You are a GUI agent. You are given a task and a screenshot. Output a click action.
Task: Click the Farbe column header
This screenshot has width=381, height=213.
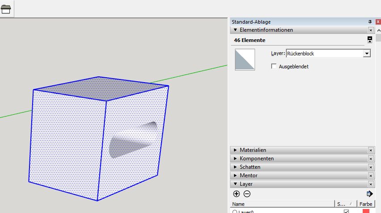click(x=365, y=204)
